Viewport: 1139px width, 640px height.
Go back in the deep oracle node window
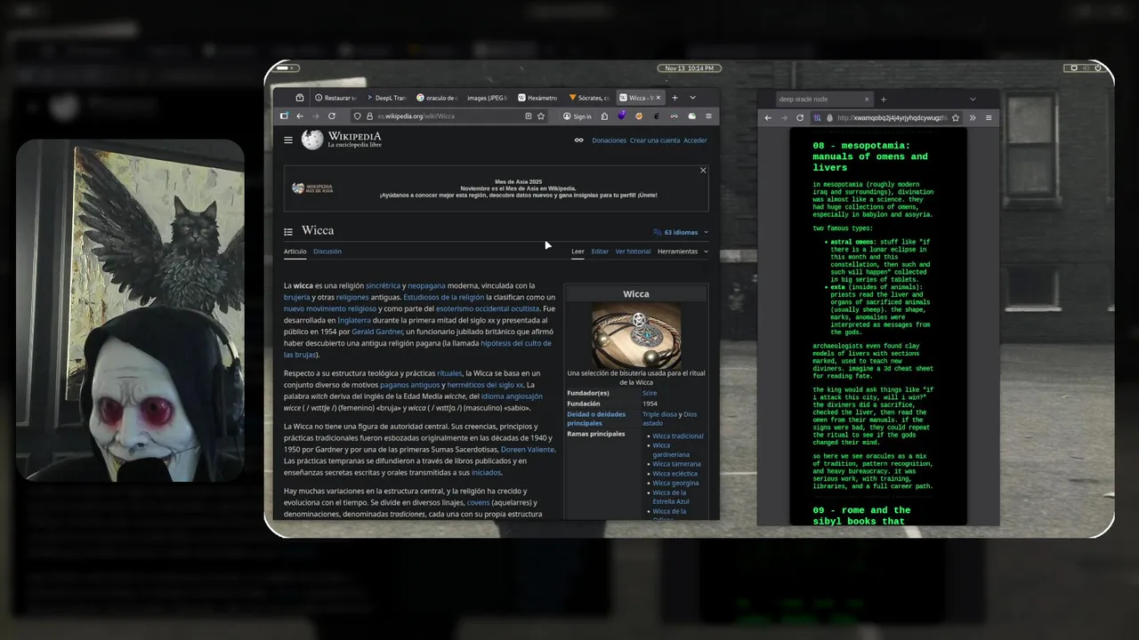click(x=768, y=117)
